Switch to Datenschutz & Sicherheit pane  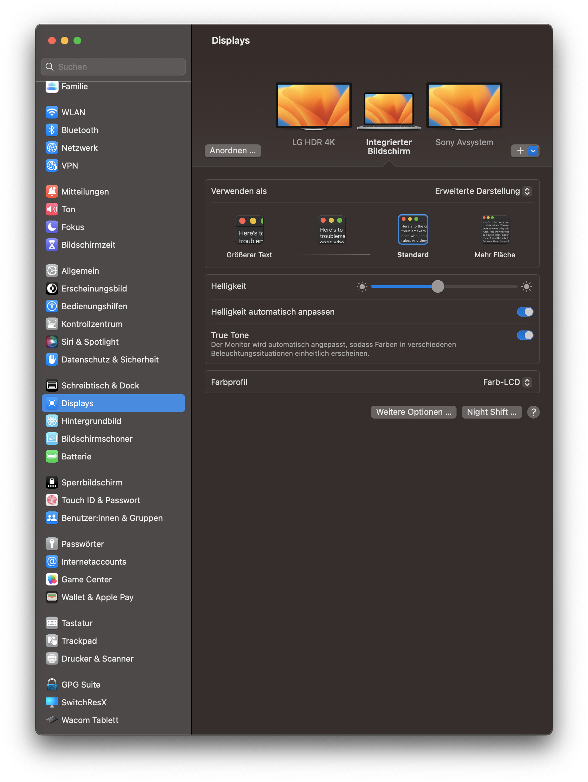tap(110, 360)
